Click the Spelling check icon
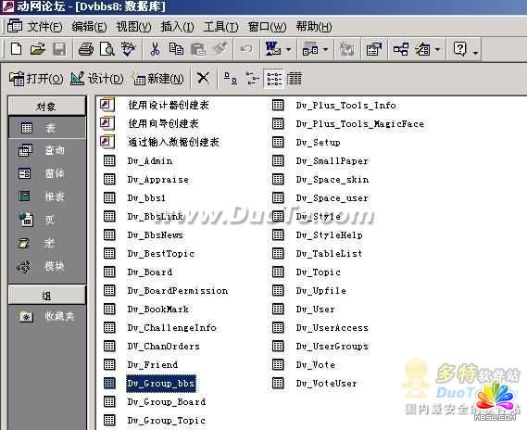 (x=129, y=49)
